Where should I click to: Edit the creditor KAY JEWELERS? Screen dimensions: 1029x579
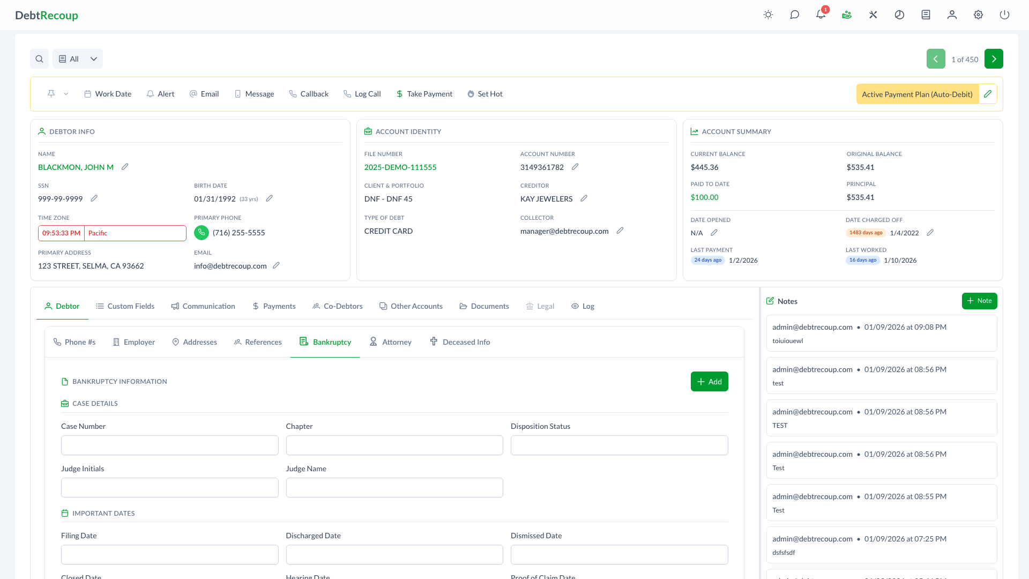pyautogui.click(x=584, y=198)
